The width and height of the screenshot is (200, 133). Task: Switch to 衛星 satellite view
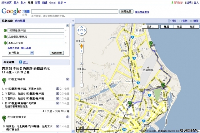pyautogui.click(x=179, y=27)
